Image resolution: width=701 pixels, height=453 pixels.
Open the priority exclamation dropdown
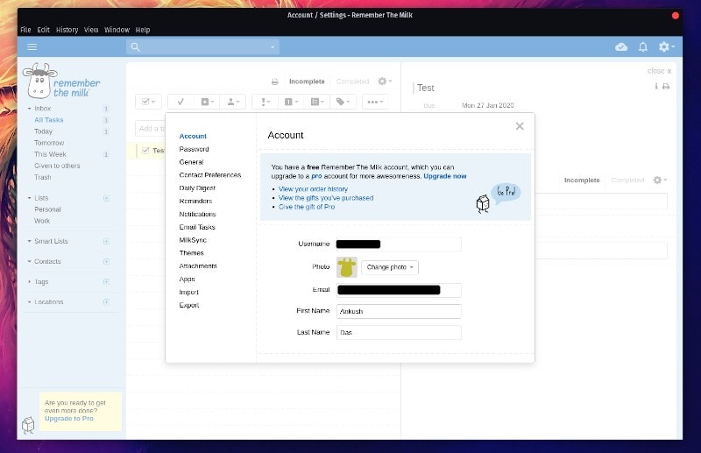(x=266, y=102)
